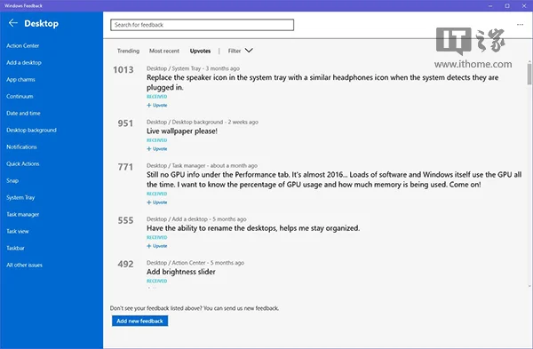Focus the Search for feedback field

pos(202,25)
